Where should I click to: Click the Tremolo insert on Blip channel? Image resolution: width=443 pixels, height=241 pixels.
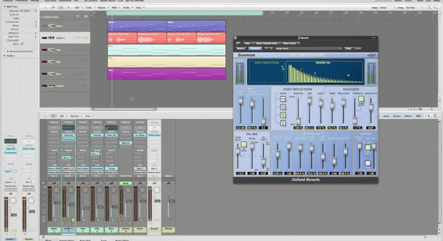pos(97,135)
